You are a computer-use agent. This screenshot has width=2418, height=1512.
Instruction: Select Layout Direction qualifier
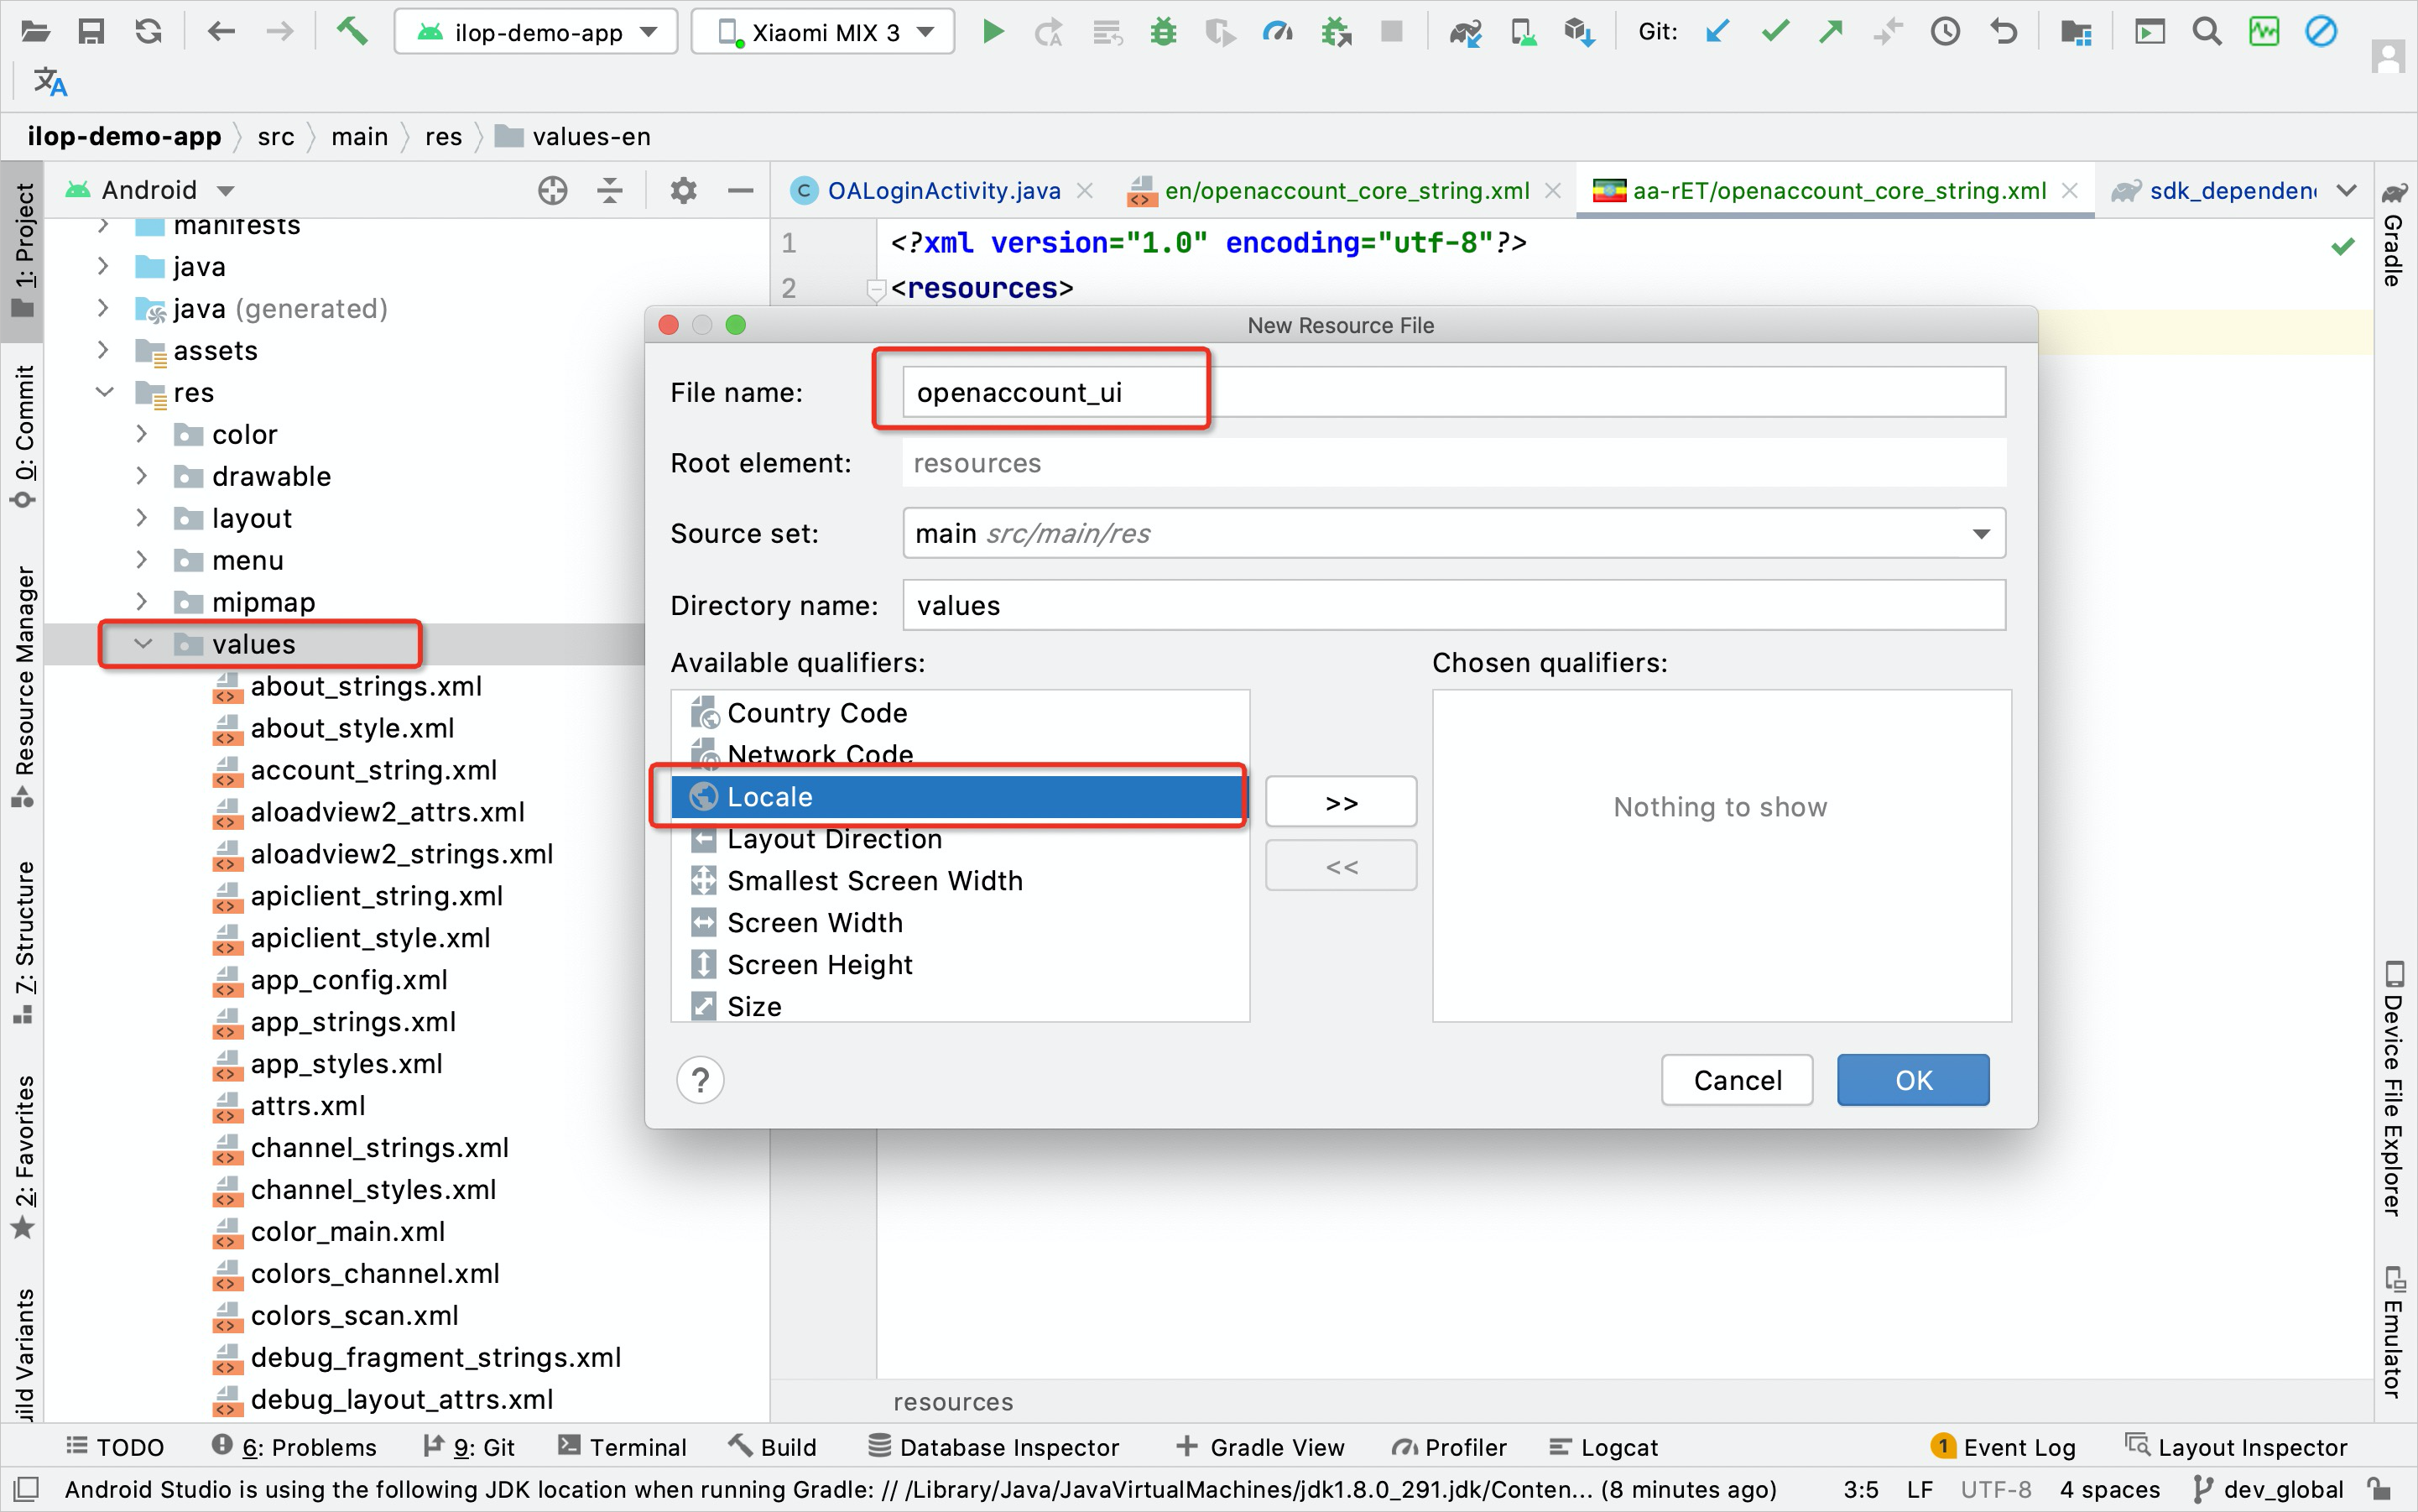point(960,839)
